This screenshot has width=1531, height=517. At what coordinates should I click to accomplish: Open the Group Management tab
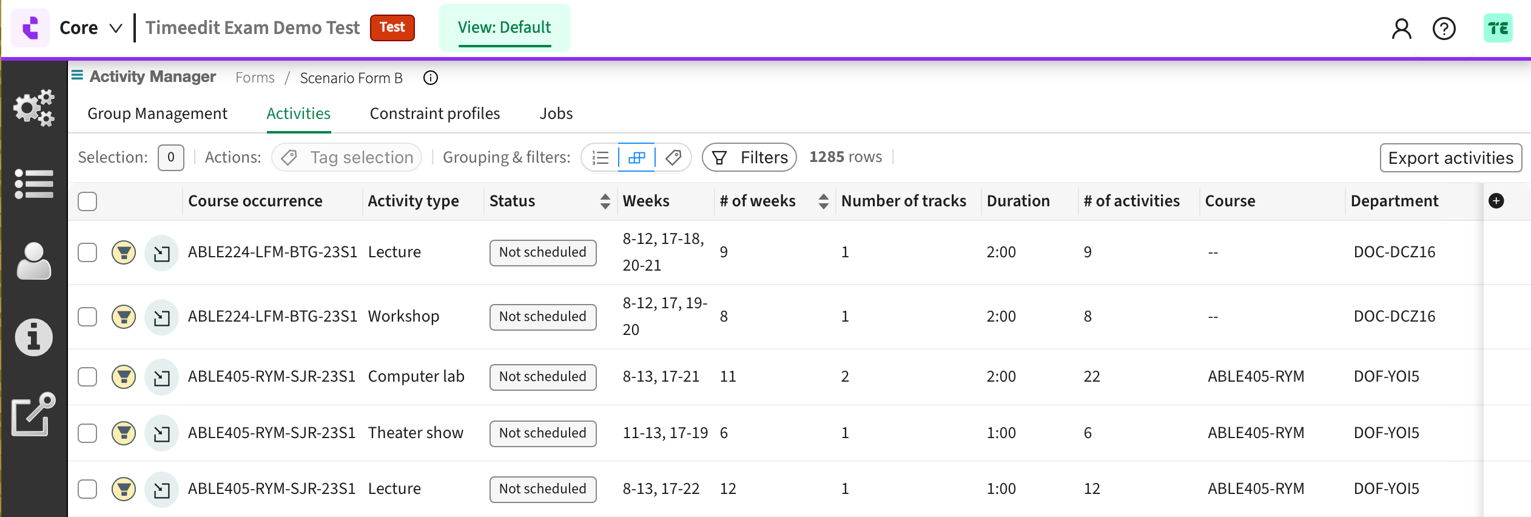pyautogui.click(x=157, y=113)
